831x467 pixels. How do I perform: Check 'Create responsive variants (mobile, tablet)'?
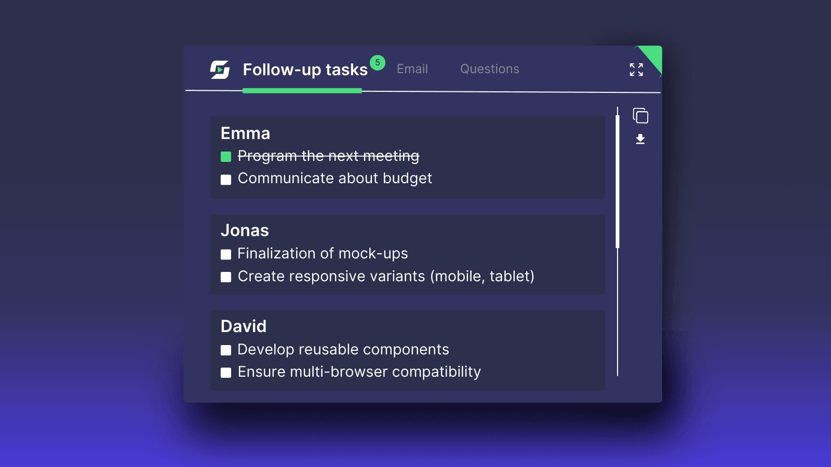[x=226, y=277]
